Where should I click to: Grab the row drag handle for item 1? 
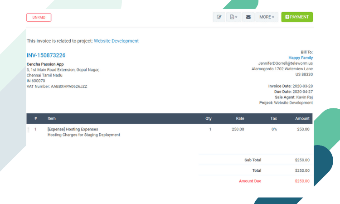point(28,130)
